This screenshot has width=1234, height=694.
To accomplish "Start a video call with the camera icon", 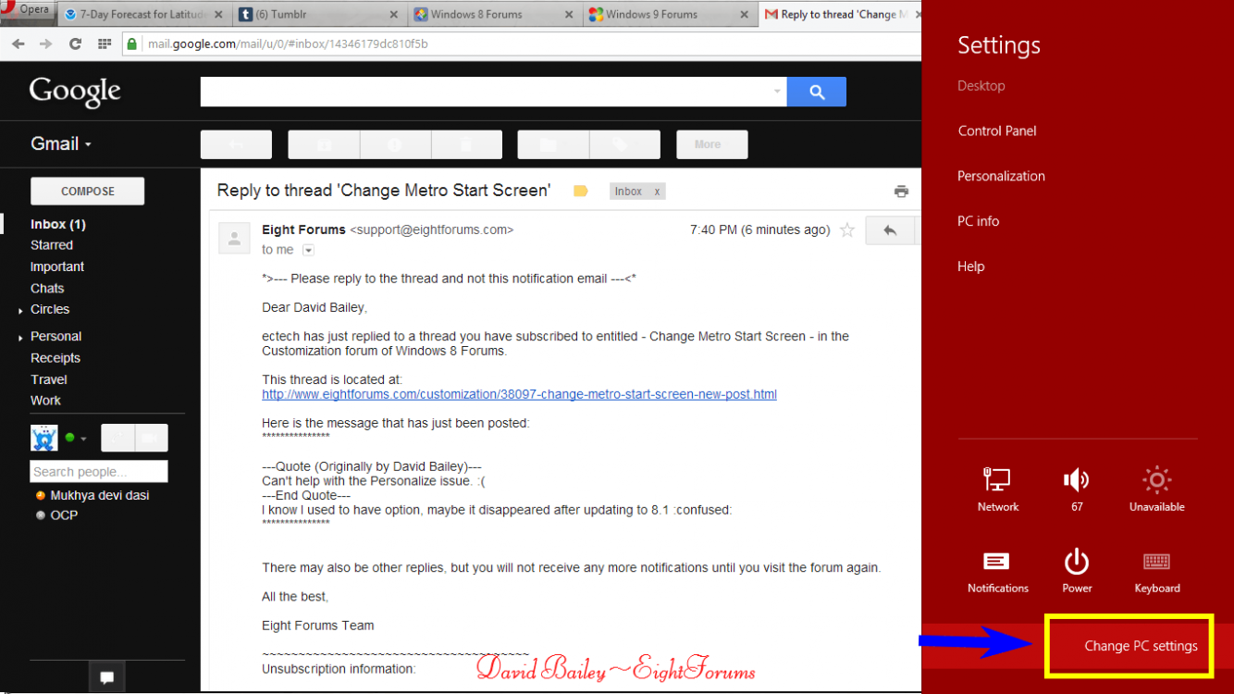I will click(x=152, y=438).
